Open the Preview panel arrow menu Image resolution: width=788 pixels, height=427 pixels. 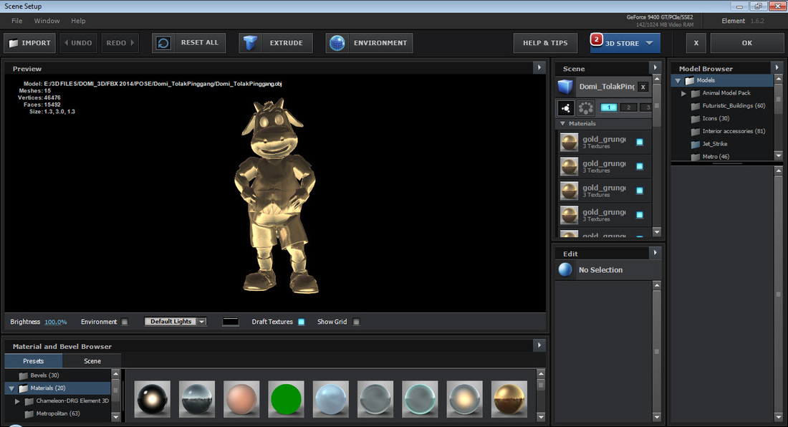pyautogui.click(x=539, y=67)
